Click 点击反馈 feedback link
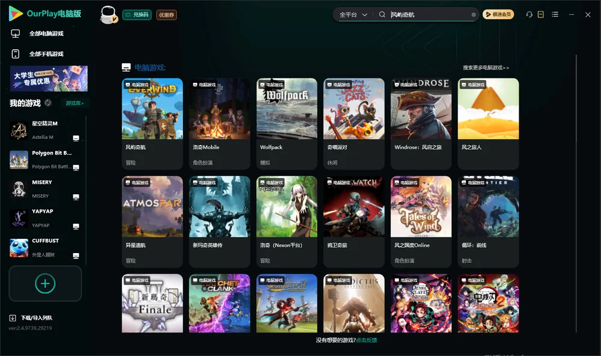Image resolution: width=601 pixels, height=356 pixels. (367, 340)
